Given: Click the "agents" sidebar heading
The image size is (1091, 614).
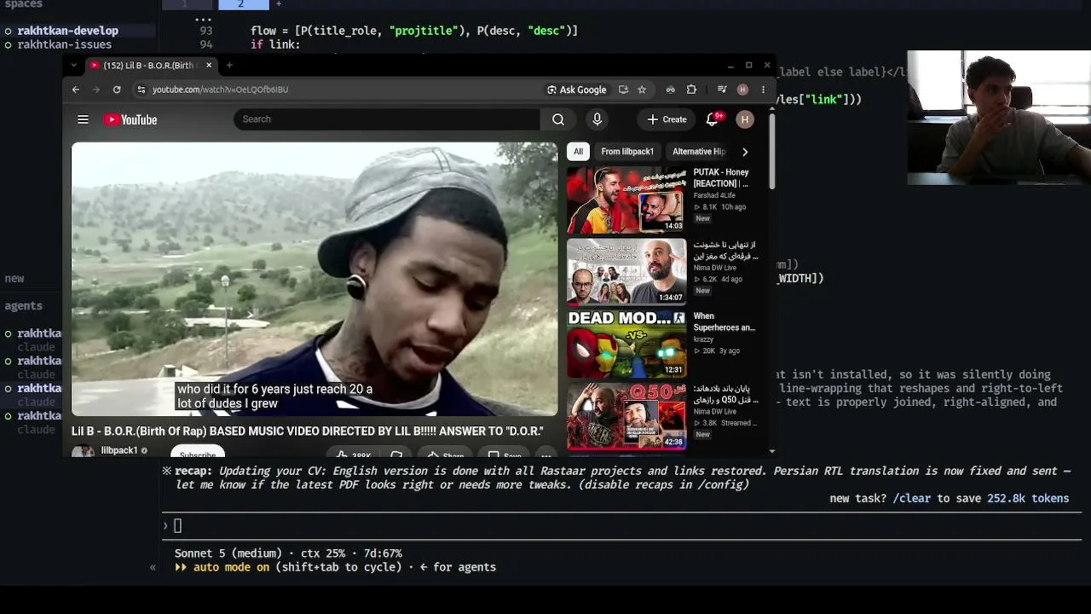Looking at the screenshot, I should tap(23, 305).
